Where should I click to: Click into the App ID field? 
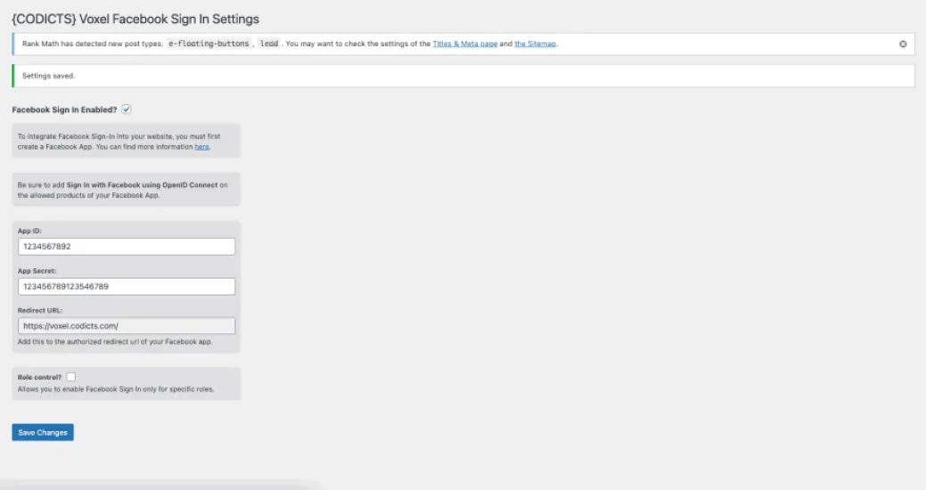(127, 246)
